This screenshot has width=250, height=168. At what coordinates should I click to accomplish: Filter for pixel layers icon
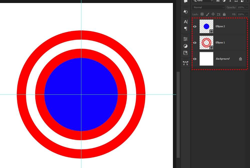[x=218, y=1]
